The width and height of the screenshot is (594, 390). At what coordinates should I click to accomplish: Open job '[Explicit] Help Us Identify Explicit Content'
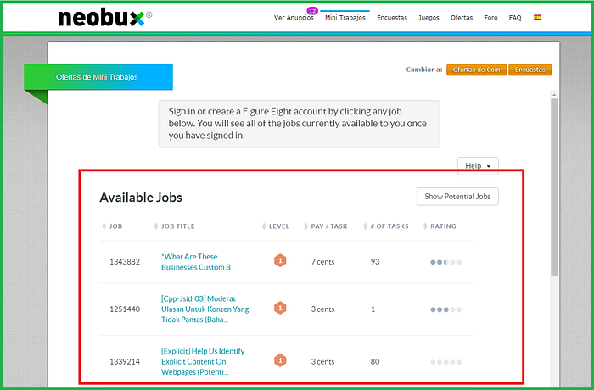[x=203, y=362]
